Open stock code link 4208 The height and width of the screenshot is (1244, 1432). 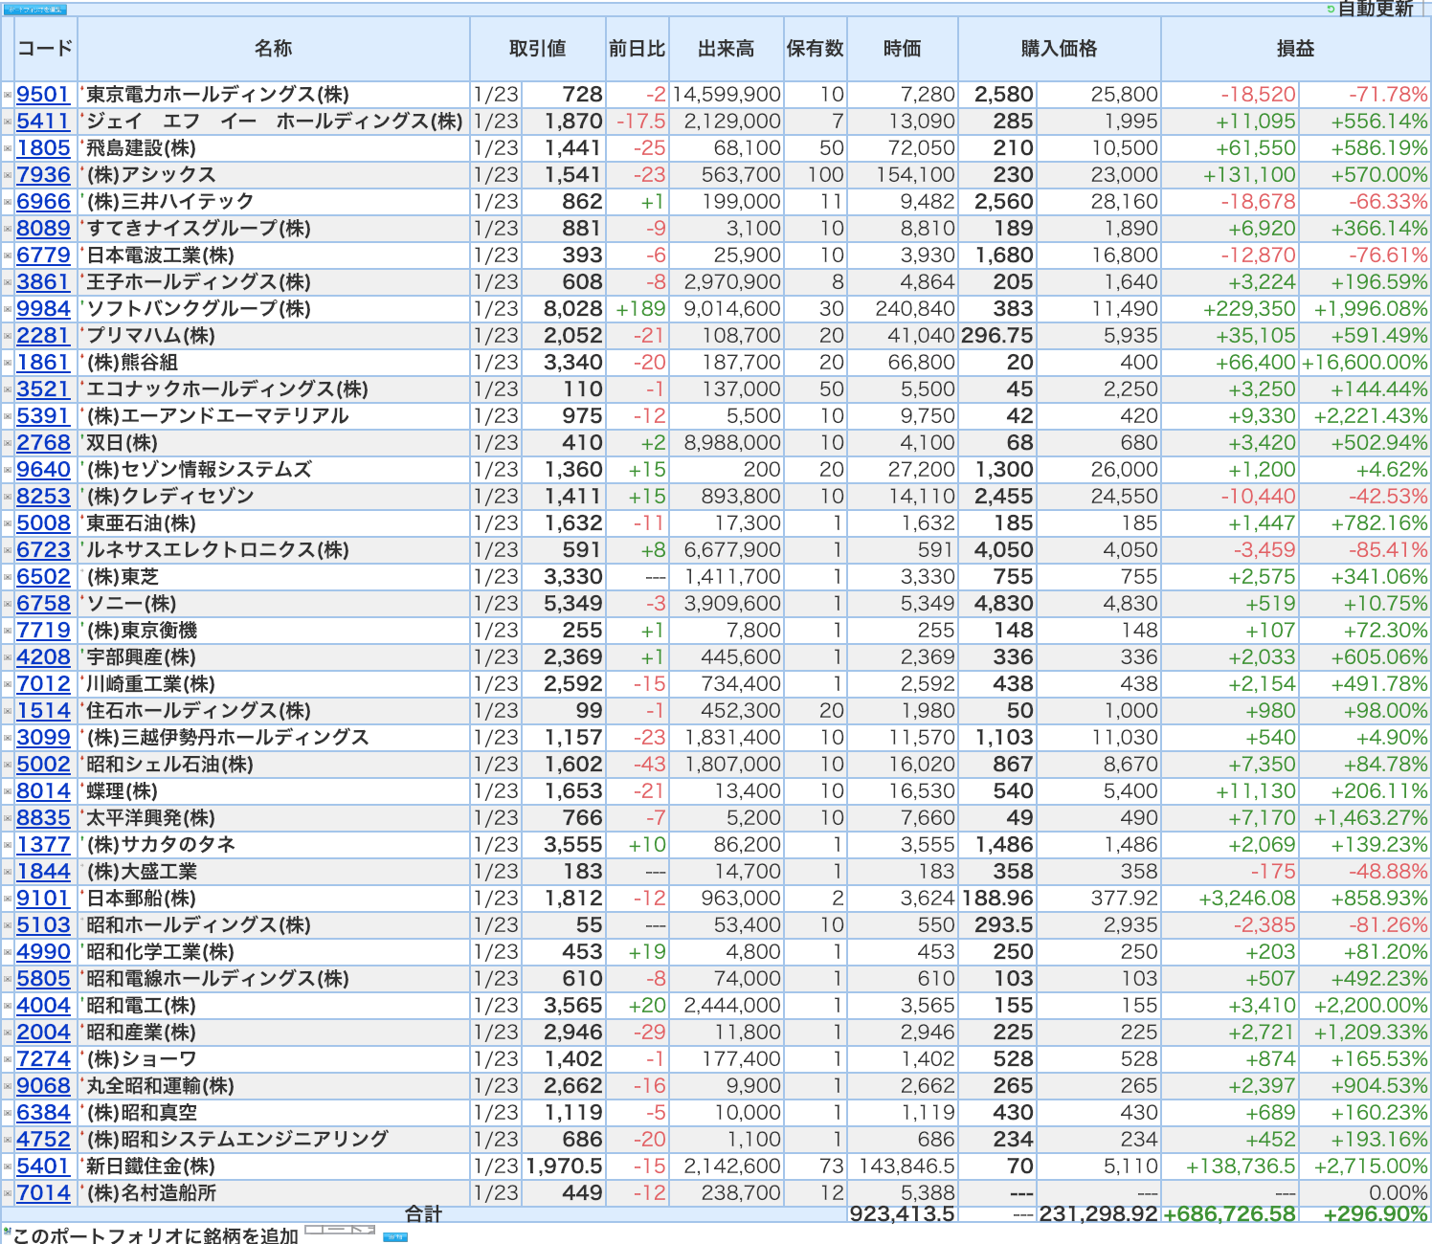tap(43, 657)
